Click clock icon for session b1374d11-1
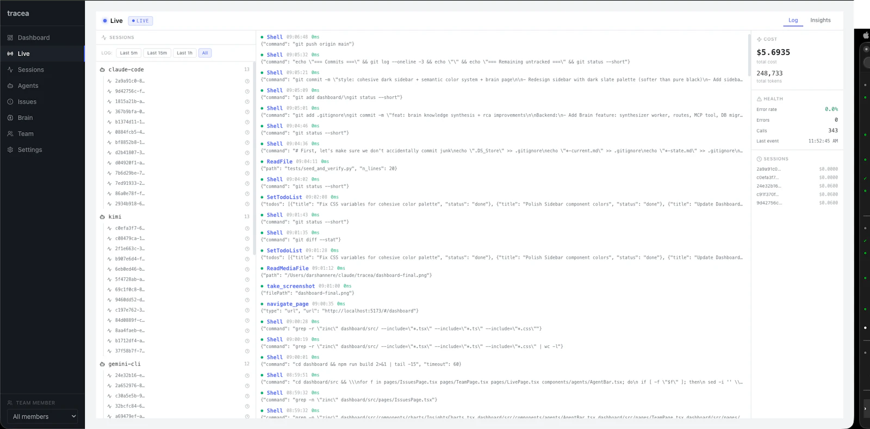870x429 pixels. tap(247, 122)
